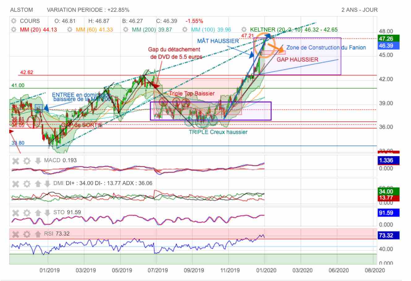The width and height of the screenshot is (411, 281).
Task: Move the DMI panel up with arrow
Action: point(38,184)
